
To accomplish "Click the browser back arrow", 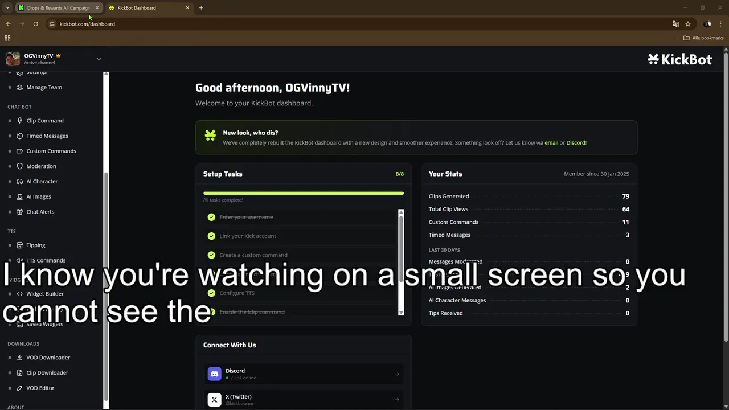I will [8, 24].
